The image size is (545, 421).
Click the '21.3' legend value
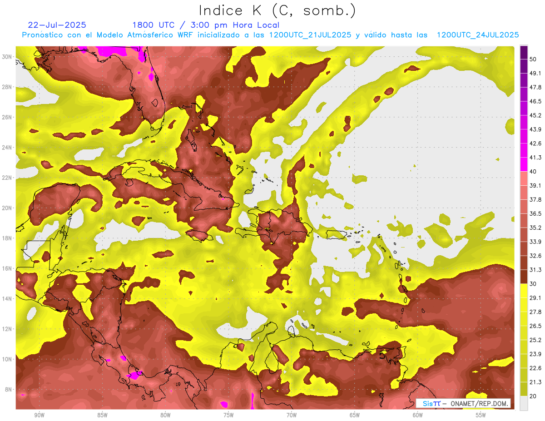(535, 381)
